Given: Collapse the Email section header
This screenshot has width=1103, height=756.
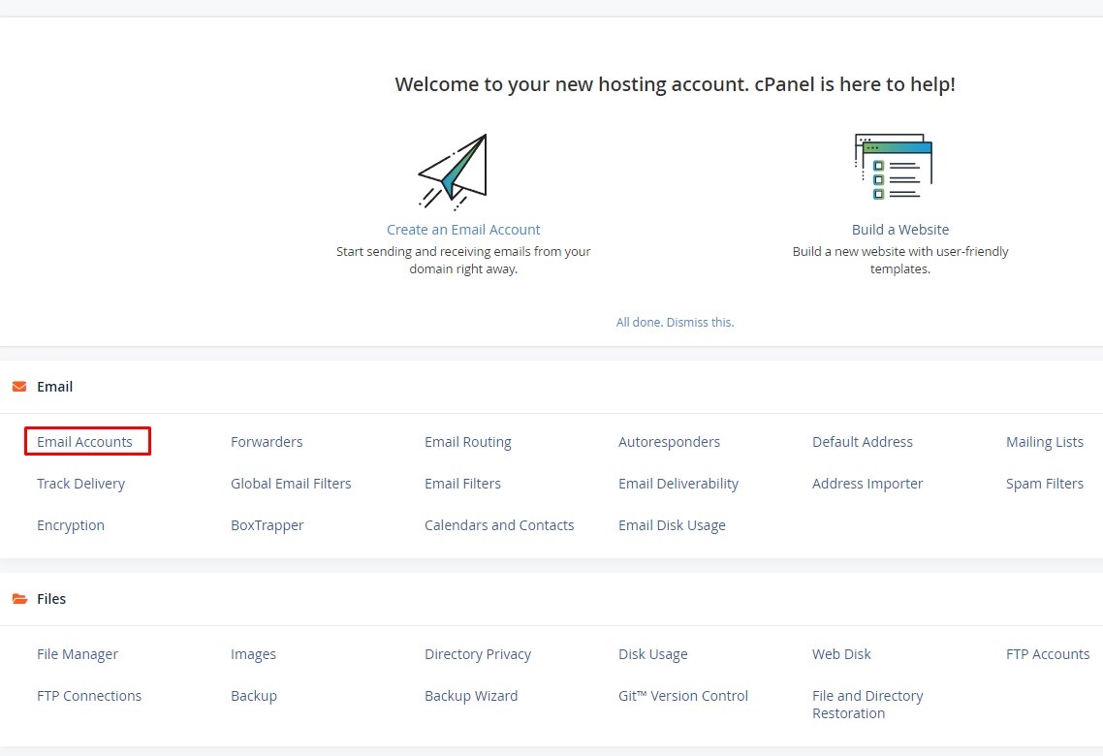Looking at the screenshot, I should coord(55,387).
